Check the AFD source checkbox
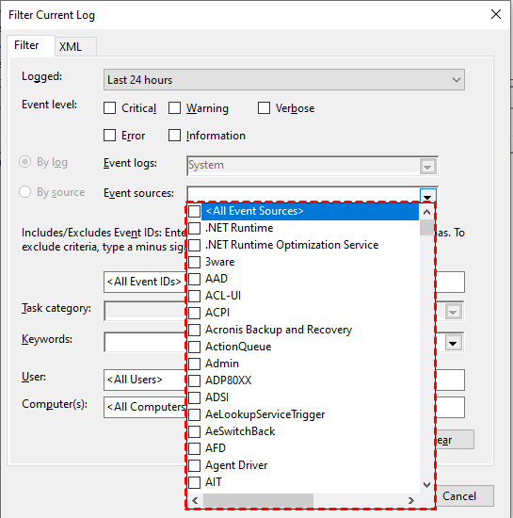Screen dimensions: 513x518 [195, 448]
